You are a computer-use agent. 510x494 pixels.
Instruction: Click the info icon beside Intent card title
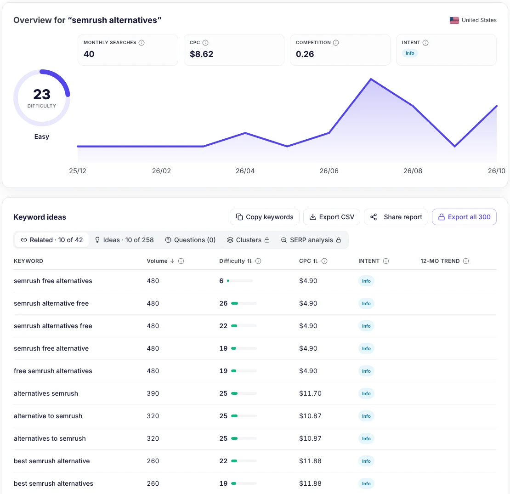click(x=425, y=43)
